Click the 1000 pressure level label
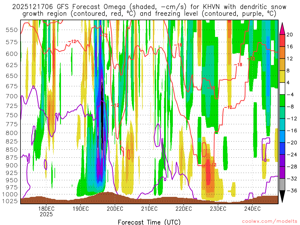 pos(10,195)
